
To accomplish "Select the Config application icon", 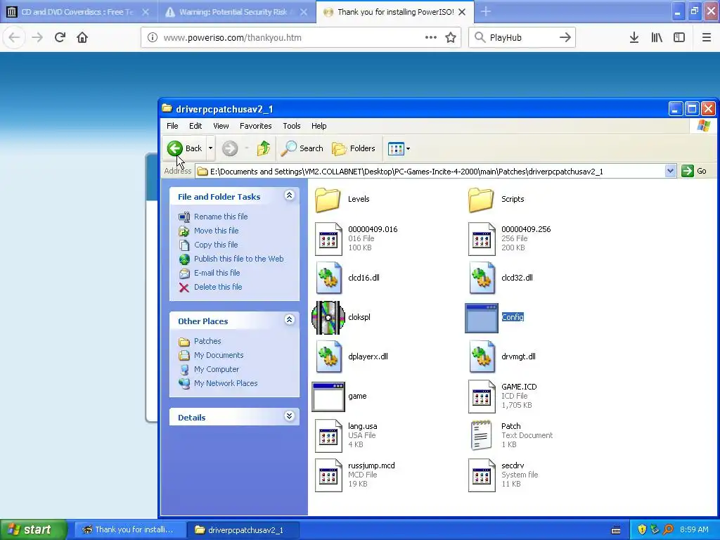I will pyautogui.click(x=481, y=318).
